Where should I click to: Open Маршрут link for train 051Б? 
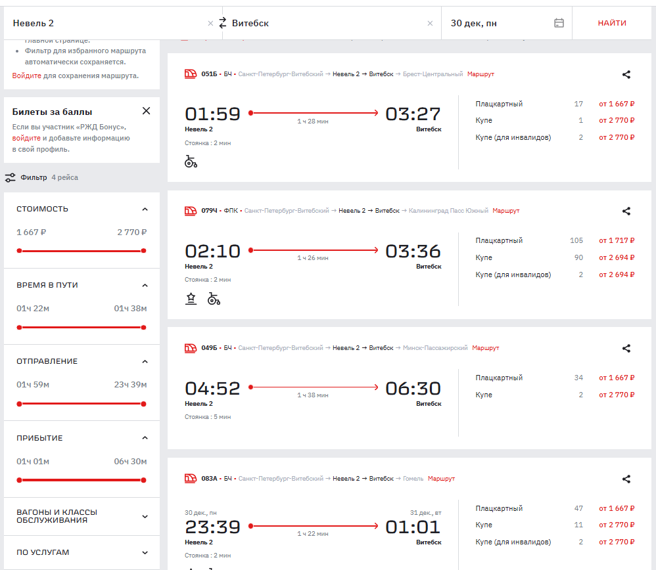click(479, 74)
